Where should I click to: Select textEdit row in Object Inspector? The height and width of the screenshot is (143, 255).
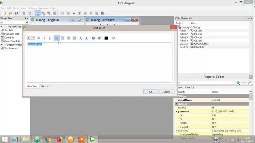[x=213, y=47]
